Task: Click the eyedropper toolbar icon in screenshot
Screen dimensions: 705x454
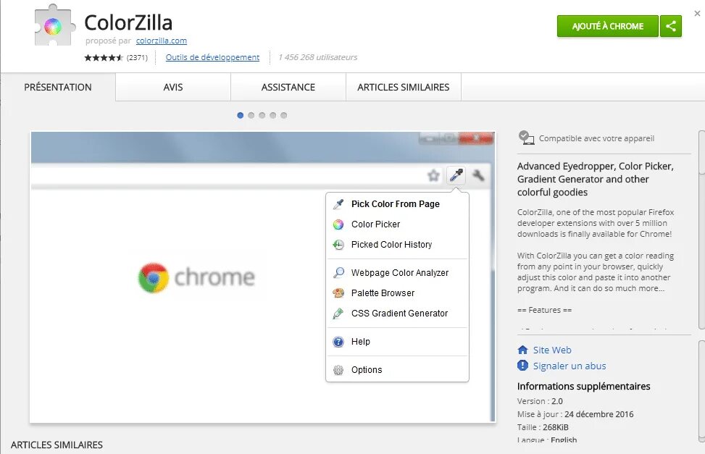Action: [456, 175]
